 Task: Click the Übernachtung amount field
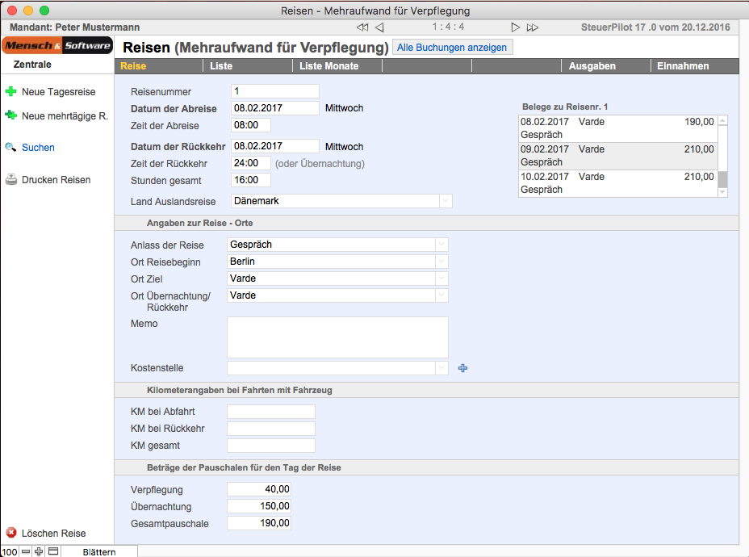coord(259,506)
